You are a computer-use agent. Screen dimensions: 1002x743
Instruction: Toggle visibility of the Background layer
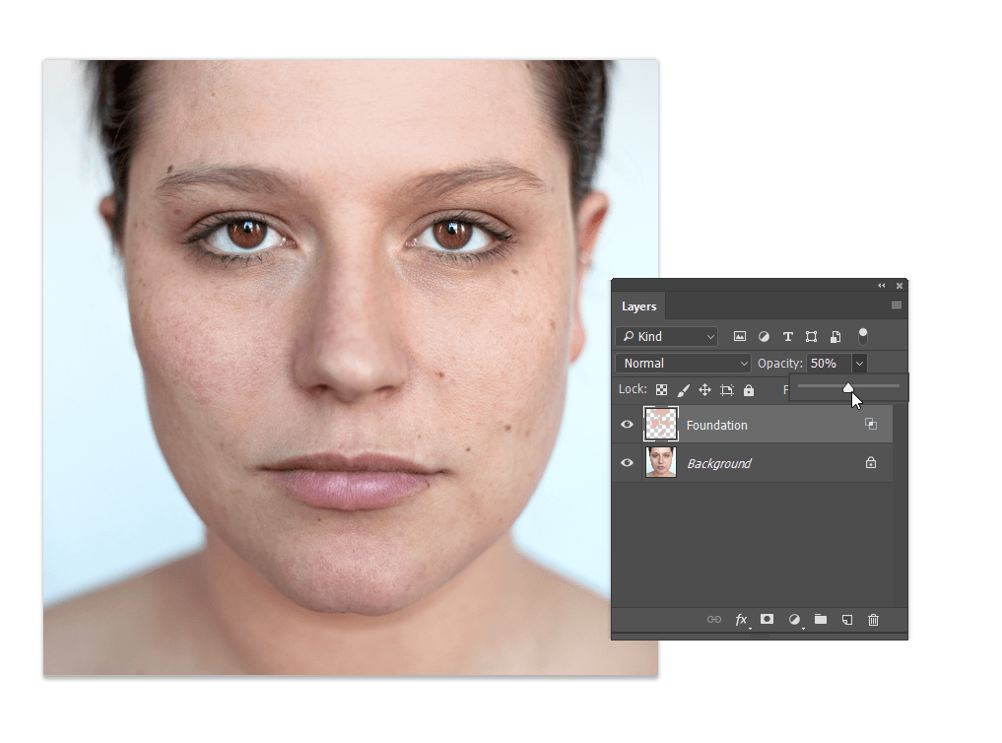pos(627,463)
